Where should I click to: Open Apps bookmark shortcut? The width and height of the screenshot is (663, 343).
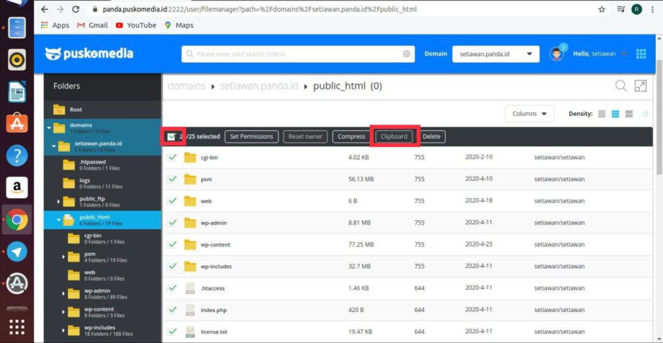click(55, 25)
